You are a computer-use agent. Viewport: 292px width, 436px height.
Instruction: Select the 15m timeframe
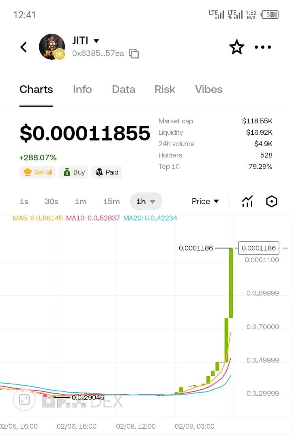(x=112, y=201)
